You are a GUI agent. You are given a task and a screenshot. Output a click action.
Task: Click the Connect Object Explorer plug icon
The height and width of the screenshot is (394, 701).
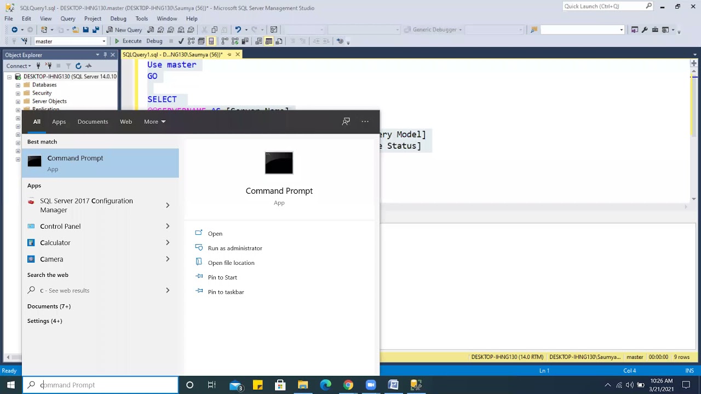38,66
